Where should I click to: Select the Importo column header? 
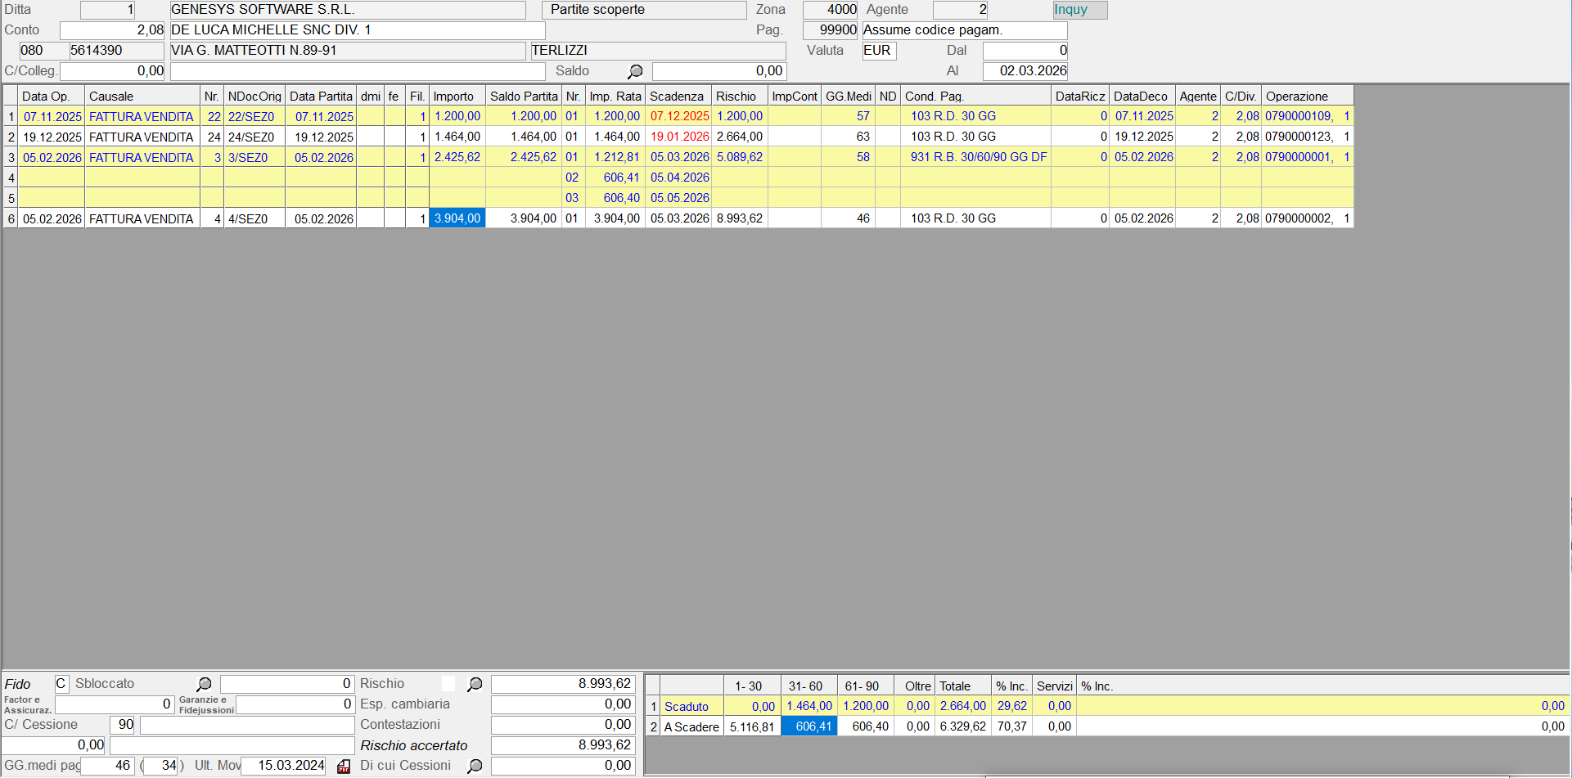point(453,97)
